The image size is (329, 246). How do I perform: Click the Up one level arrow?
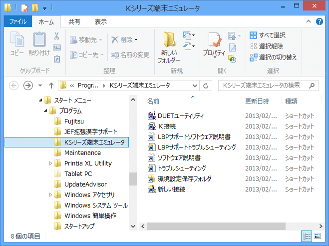click(x=51, y=85)
